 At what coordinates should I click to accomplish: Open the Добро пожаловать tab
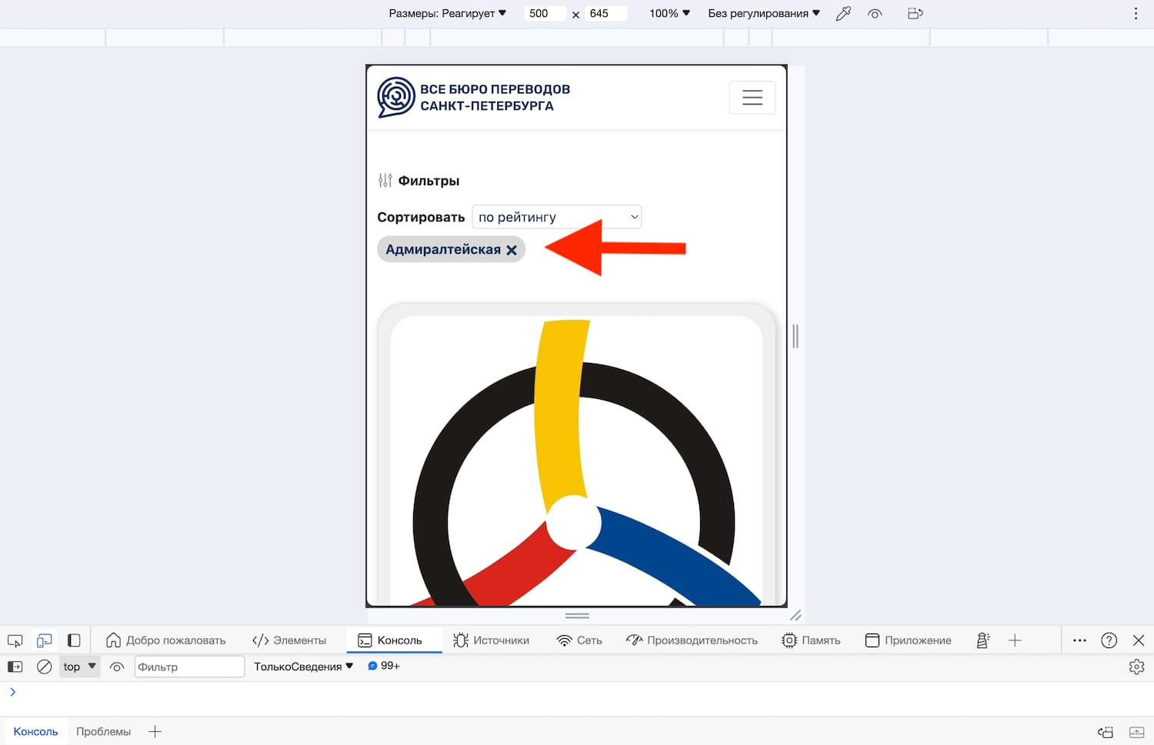165,640
